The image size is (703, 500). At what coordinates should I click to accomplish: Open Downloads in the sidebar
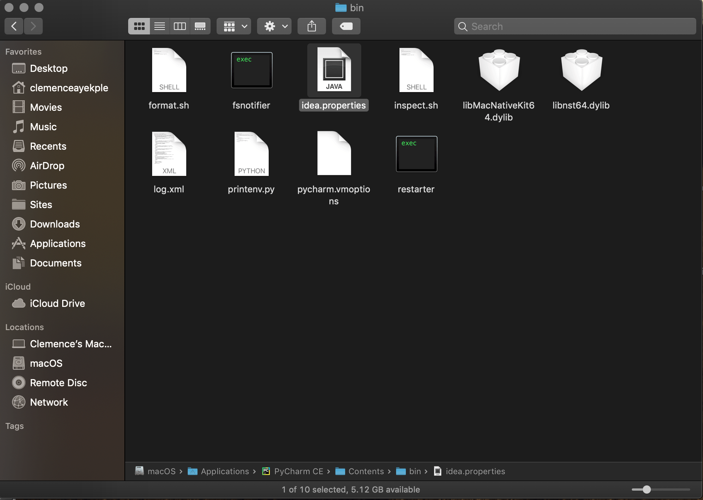click(x=55, y=224)
